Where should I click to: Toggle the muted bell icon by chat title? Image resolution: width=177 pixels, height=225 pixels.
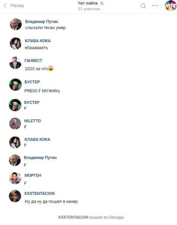[102, 3]
